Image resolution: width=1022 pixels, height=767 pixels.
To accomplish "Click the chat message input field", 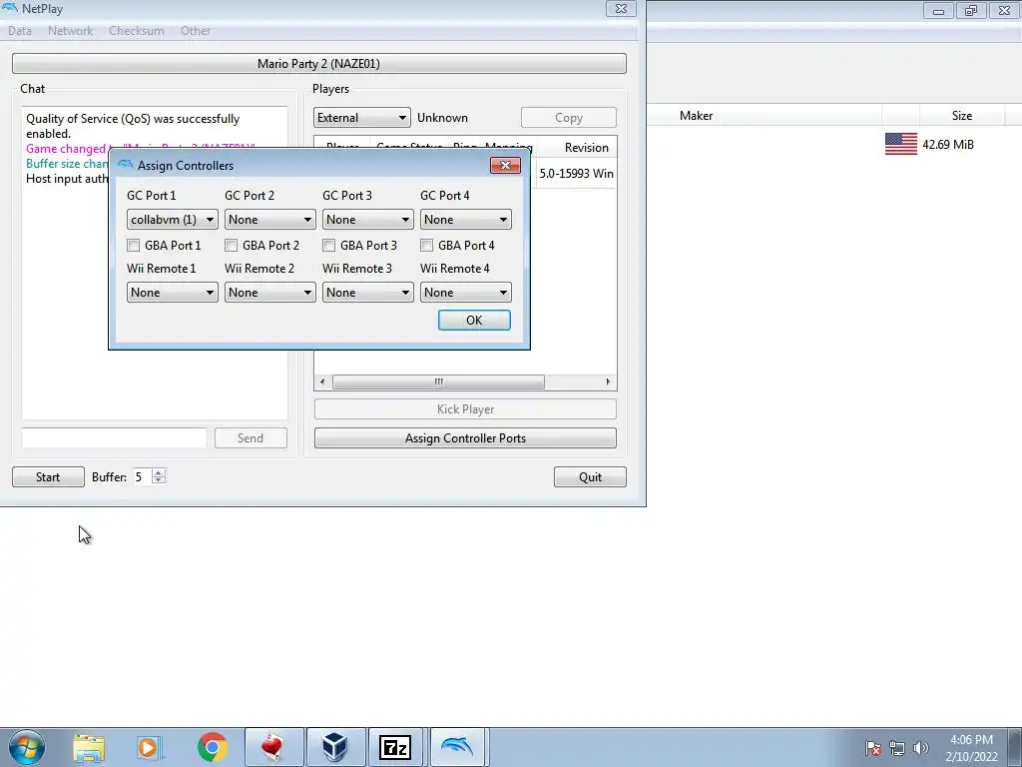I will (114, 438).
